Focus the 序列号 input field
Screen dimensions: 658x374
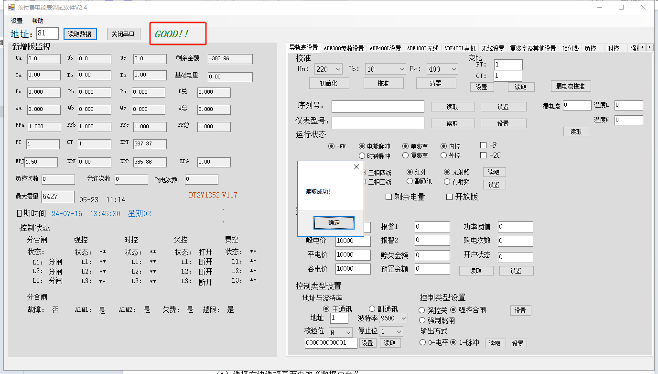tap(378, 107)
